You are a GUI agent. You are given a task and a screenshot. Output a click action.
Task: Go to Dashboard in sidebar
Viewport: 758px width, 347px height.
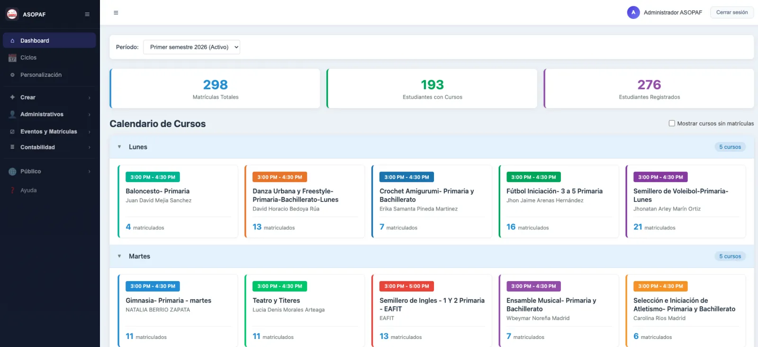click(50, 41)
